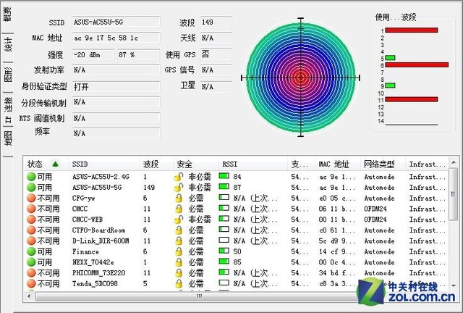
Task: Click RSSI bar in PHICOMM_73E220 row
Action: pyautogui.click(x=224, y=272)
